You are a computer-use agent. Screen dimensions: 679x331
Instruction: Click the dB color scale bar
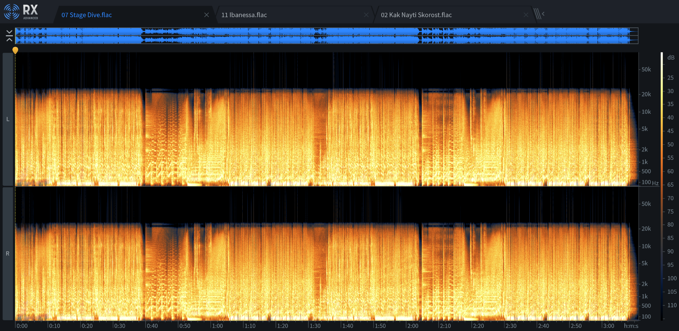(x=662, y=186)
